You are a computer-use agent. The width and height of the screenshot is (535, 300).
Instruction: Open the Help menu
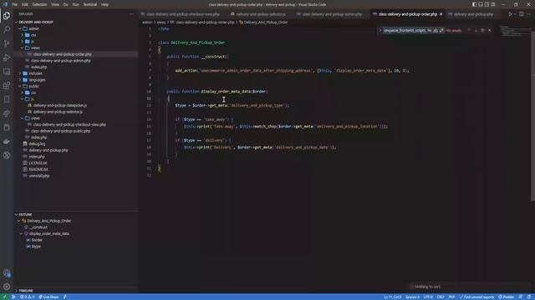click(x=104, y=4)
